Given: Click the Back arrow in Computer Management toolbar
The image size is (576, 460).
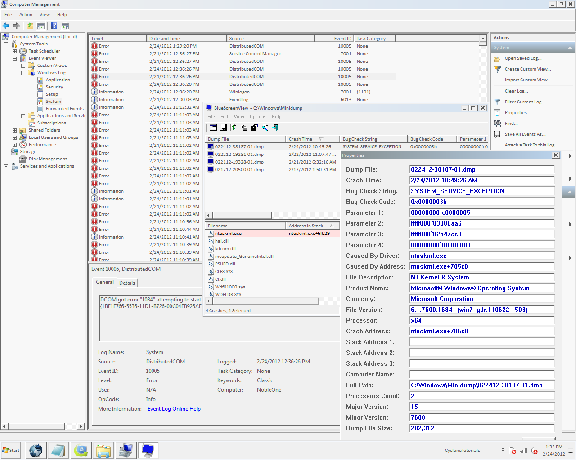Looking at the screenshot, I should pyautogui.click(x=6, y=26).
